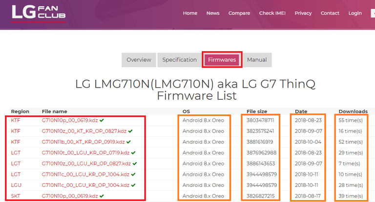Click green checkmark in the SKT row

coord(102,196)
